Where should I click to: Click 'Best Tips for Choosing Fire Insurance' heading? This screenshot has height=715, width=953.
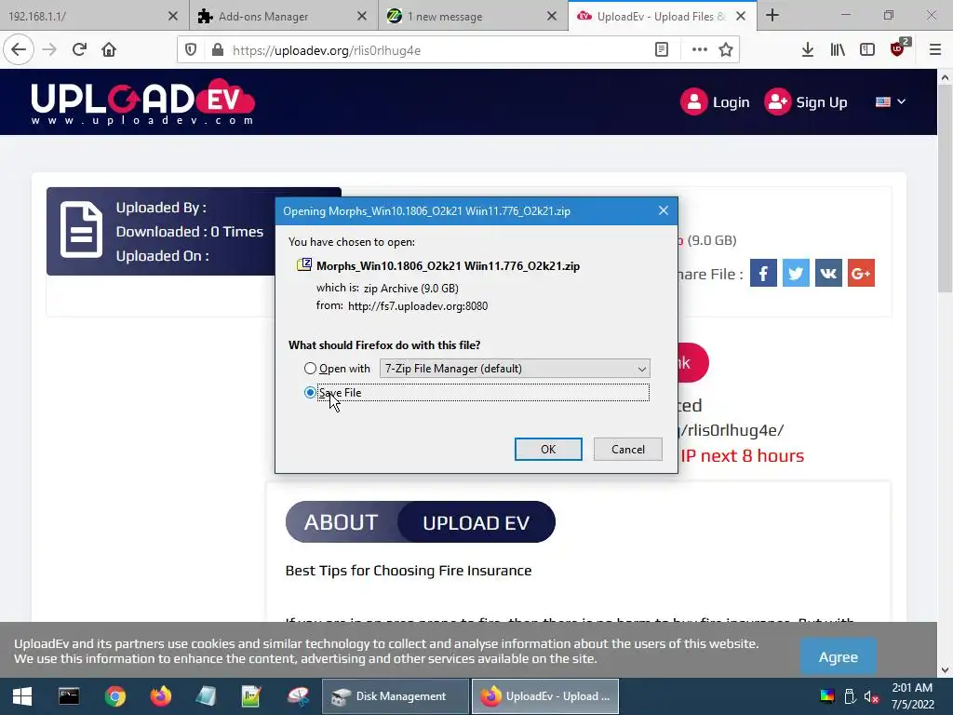409,571
